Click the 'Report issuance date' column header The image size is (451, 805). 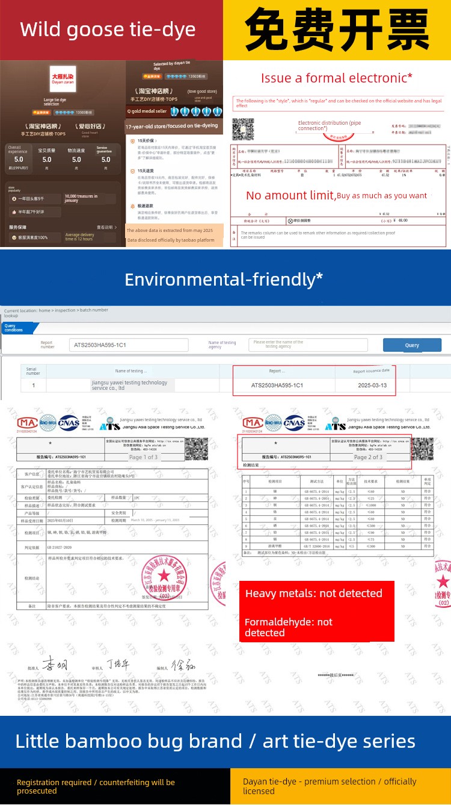tap(372, 371)
